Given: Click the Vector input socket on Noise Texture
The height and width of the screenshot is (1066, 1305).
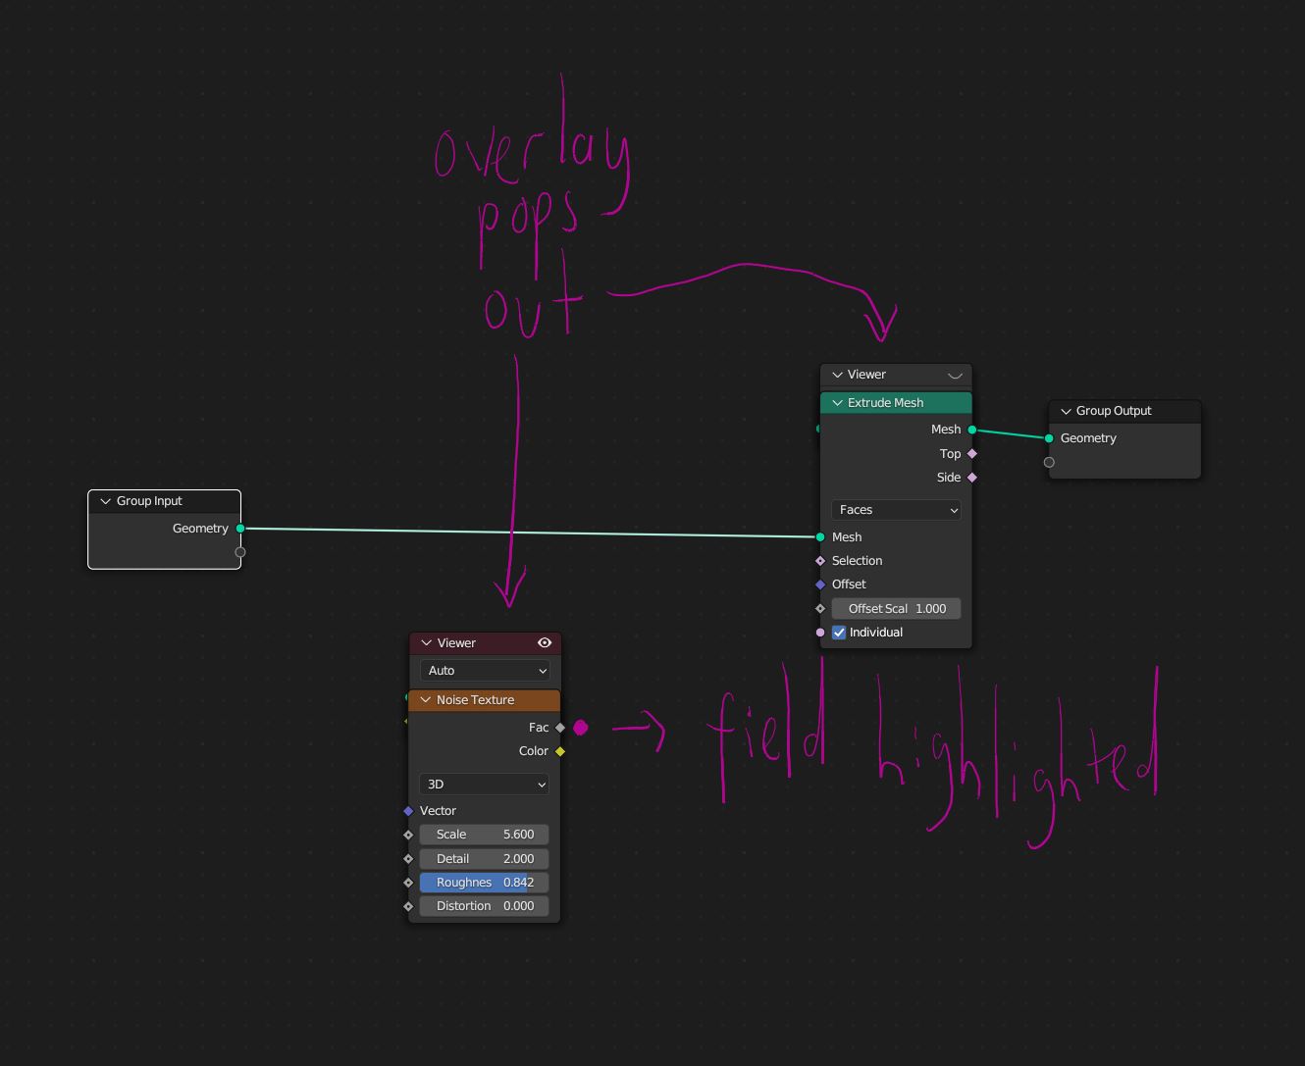Looking at the screenshot, I should coord(408,811).
